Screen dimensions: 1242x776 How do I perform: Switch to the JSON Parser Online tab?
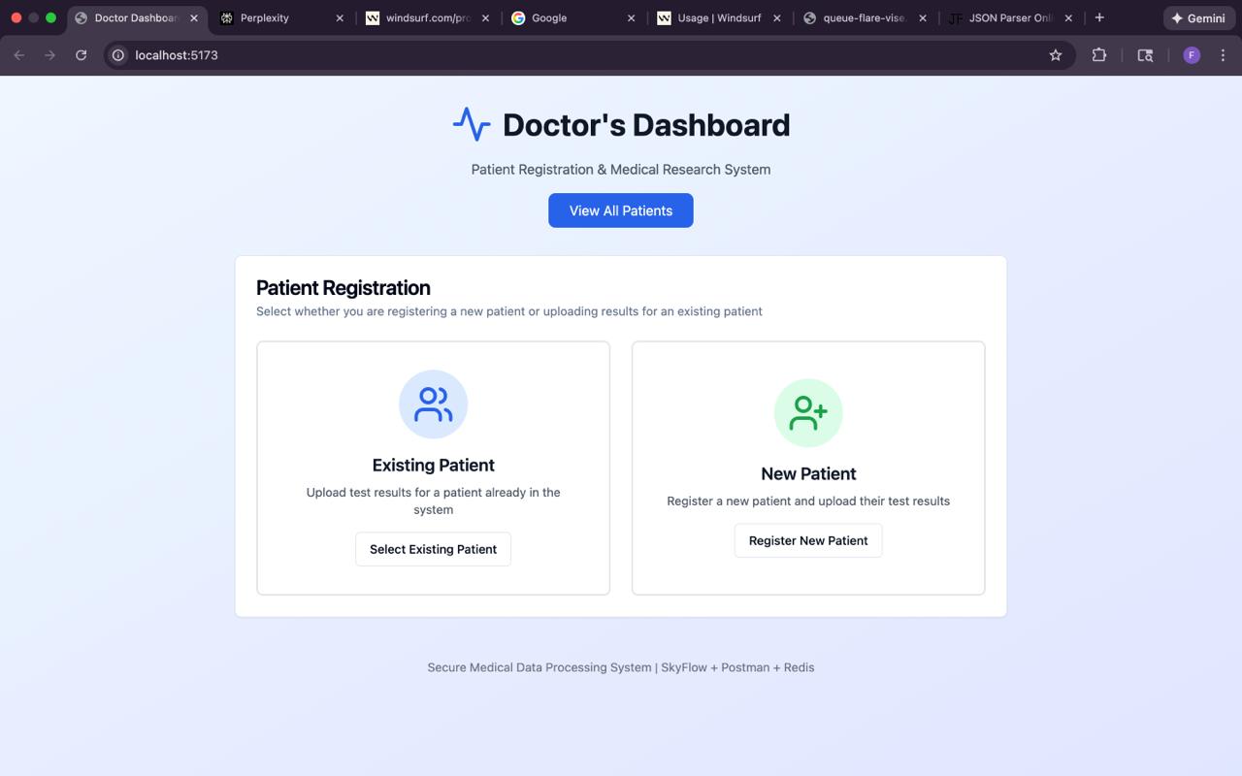pos(1012,17)
